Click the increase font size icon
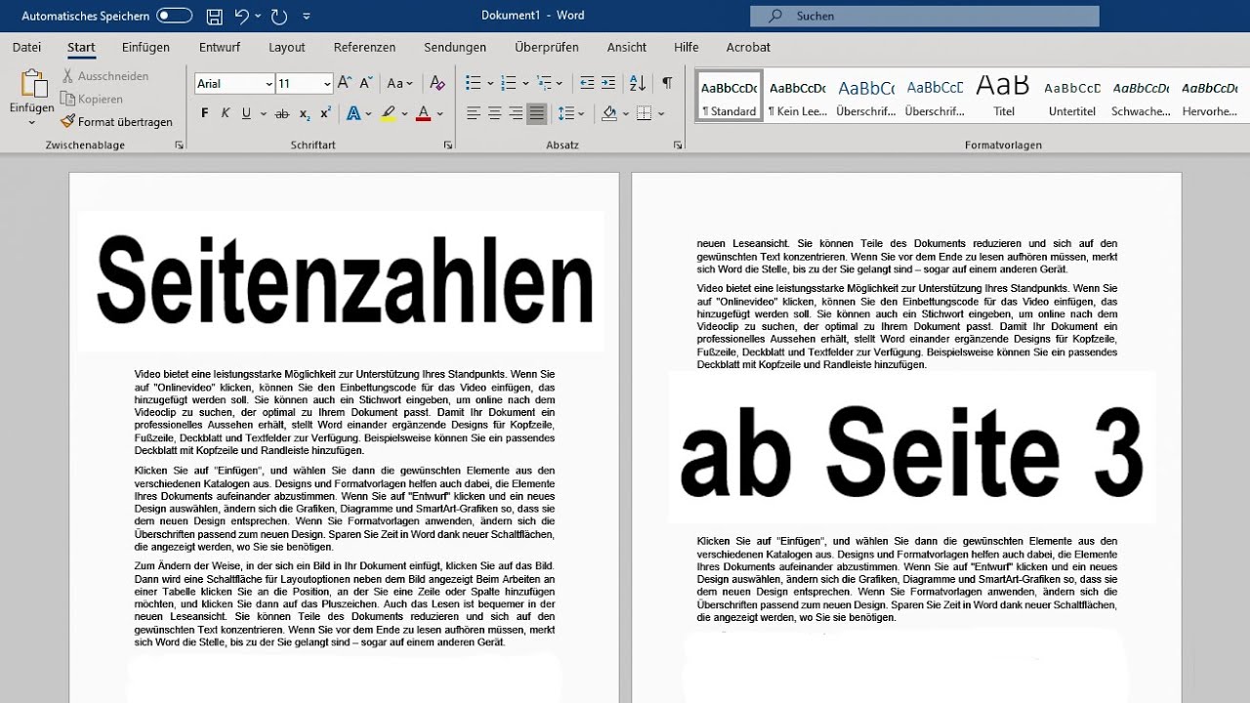Viewport: 1250px width, 703px height. [x=345, y=84]
